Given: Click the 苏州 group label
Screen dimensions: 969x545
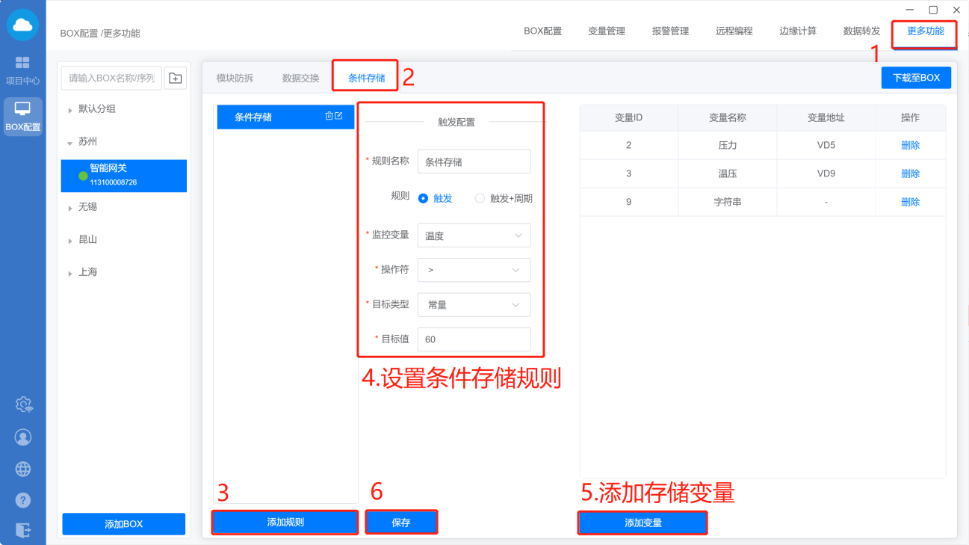Looking at the screenshot, I should [x=88, y=141].
